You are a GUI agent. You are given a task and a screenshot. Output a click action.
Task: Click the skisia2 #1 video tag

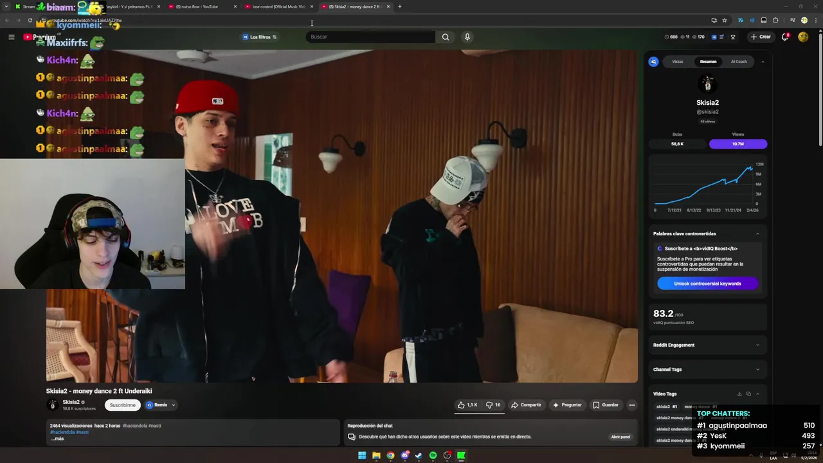point(667,406)
